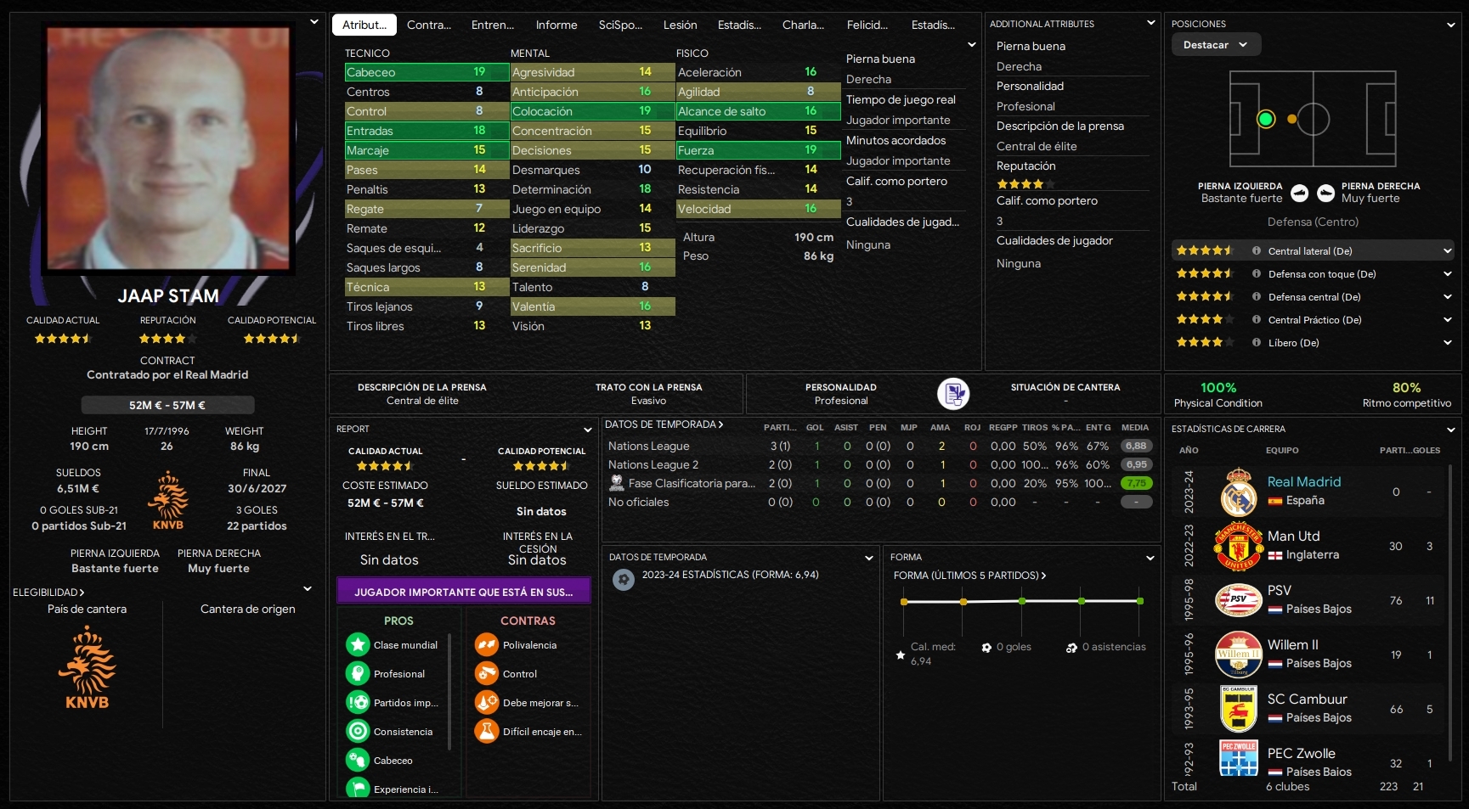Click the 6,88 average rating badge
1469x809 pixels.
[1136, 447]
